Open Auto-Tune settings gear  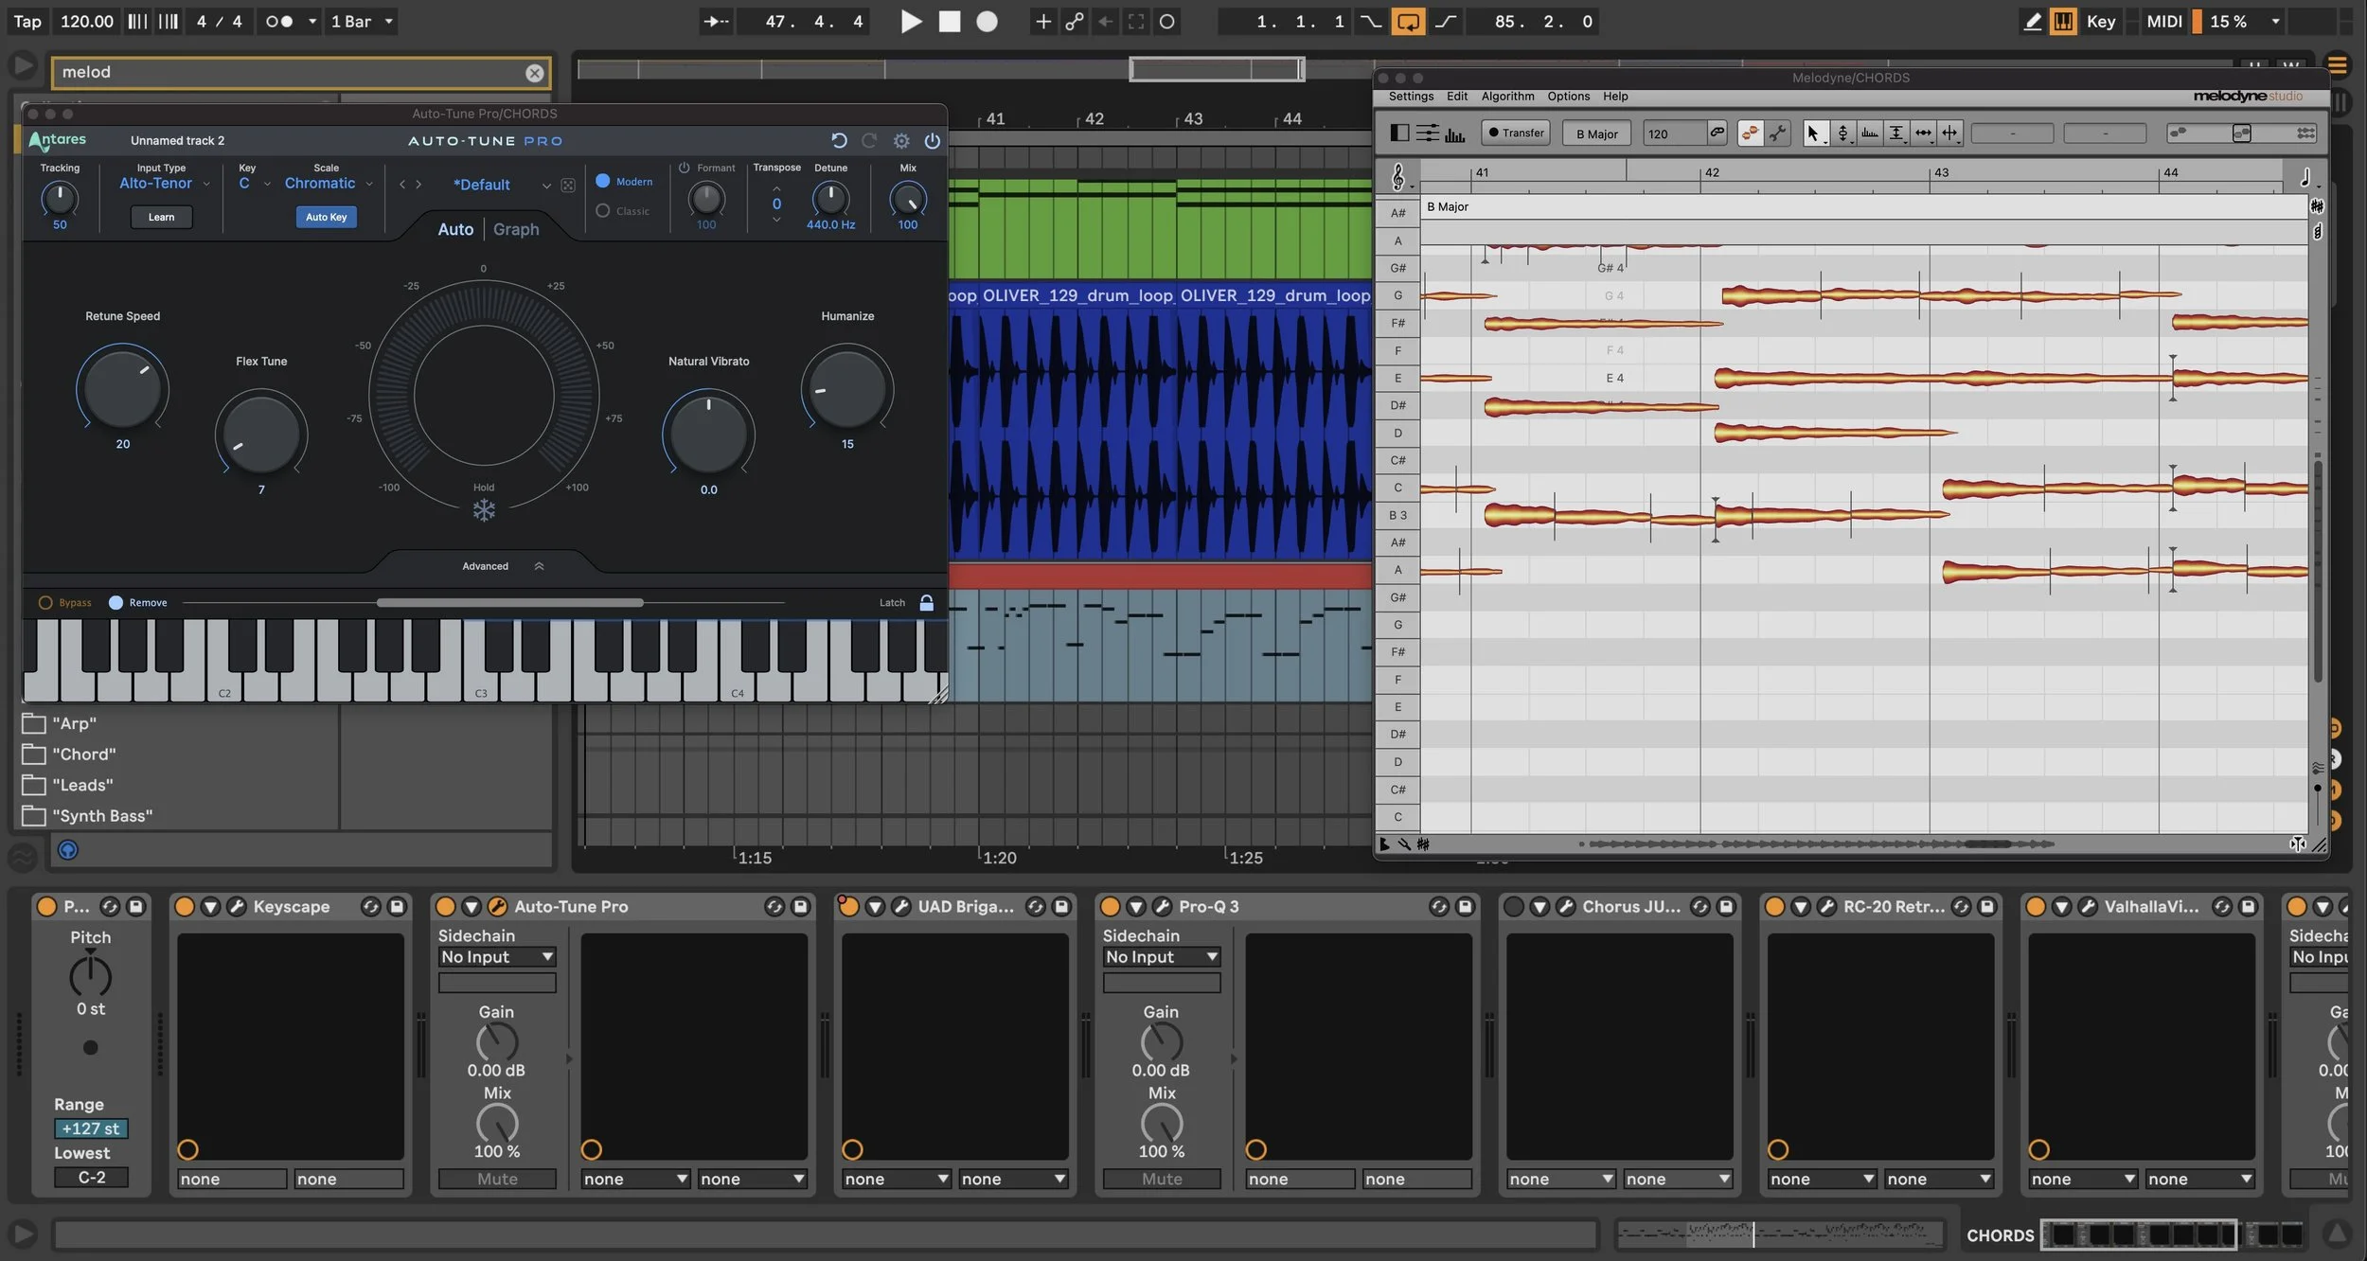901,141
